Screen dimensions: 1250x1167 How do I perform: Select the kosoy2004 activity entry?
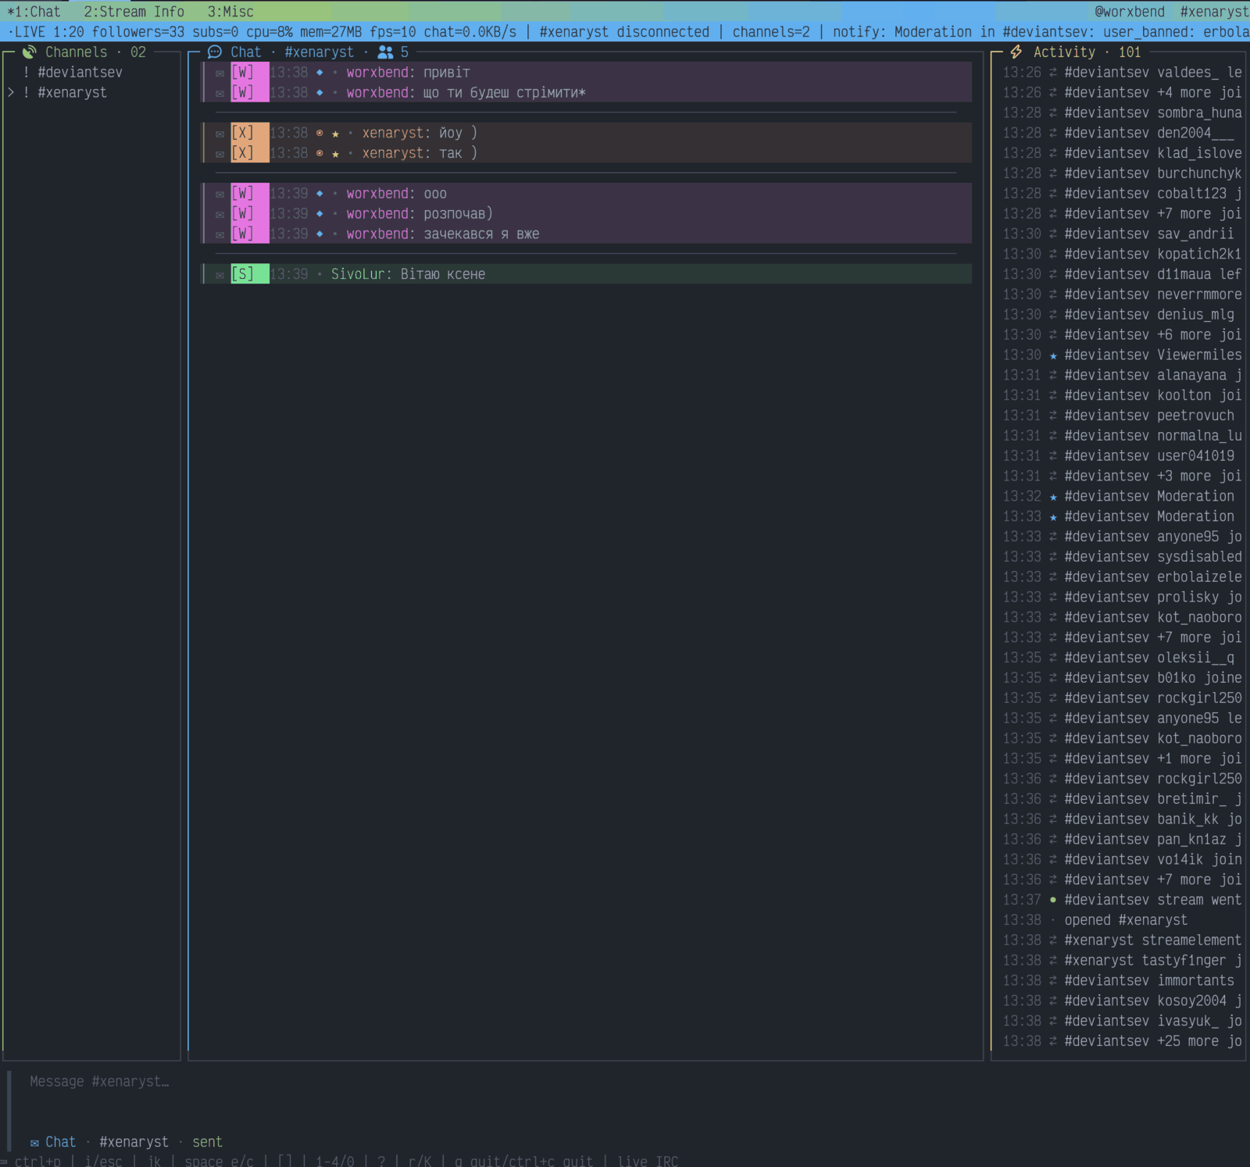[1122, 1001]
